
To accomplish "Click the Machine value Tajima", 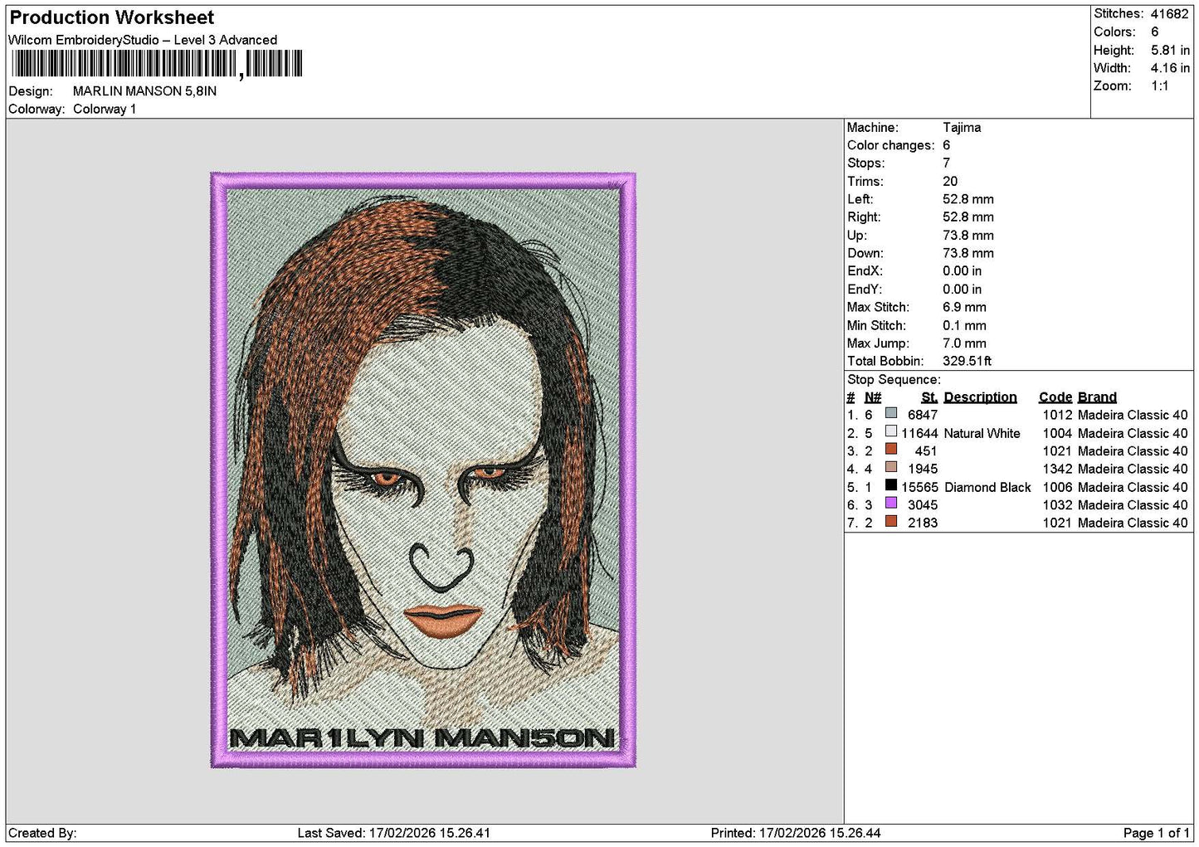I will (962, 128).
